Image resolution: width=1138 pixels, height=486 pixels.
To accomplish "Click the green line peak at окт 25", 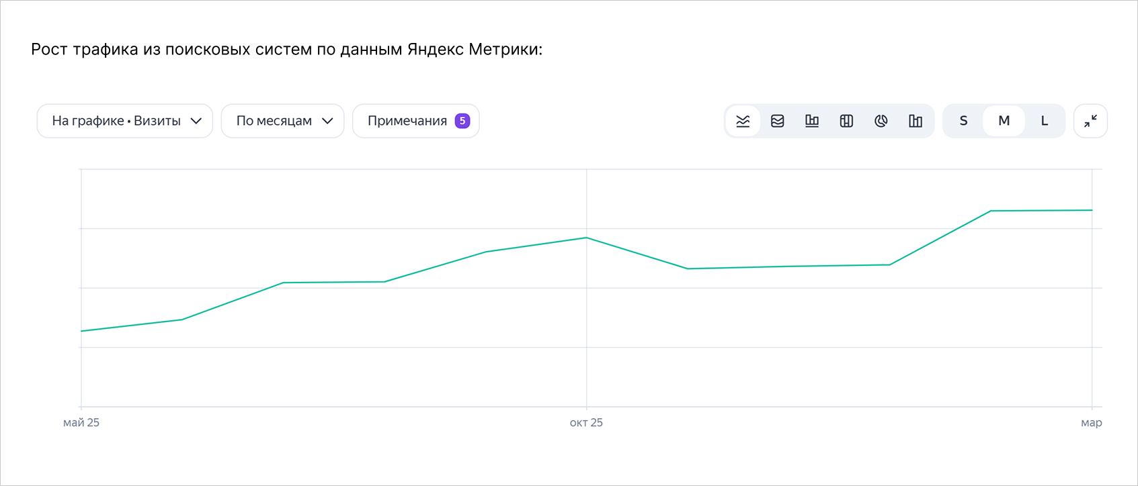I will click(x=587, y=238).
